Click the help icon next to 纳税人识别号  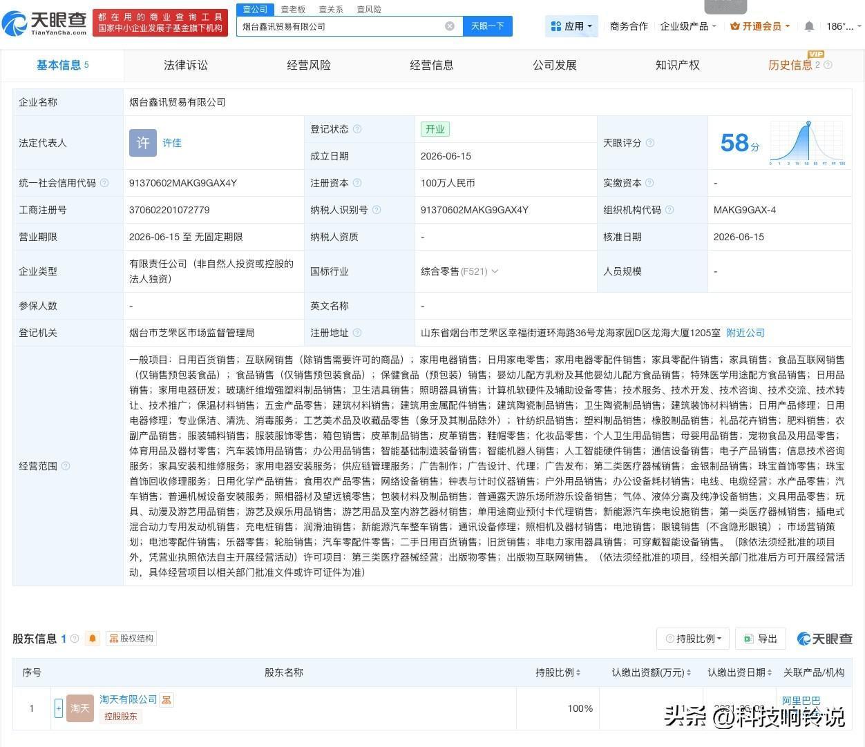(377, 210)
